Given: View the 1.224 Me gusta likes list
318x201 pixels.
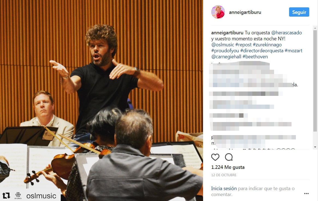Looking at the screenshot, I should [x=228, y=167].
